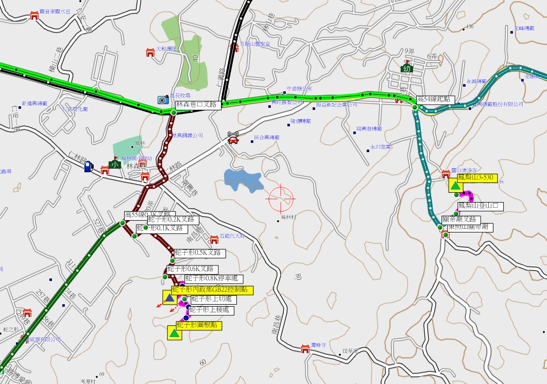Click the 蛇子形0.8K停車處 parking label
Image resolution: width=547 pixels, height=384 pixels.
tap(211, 279)
